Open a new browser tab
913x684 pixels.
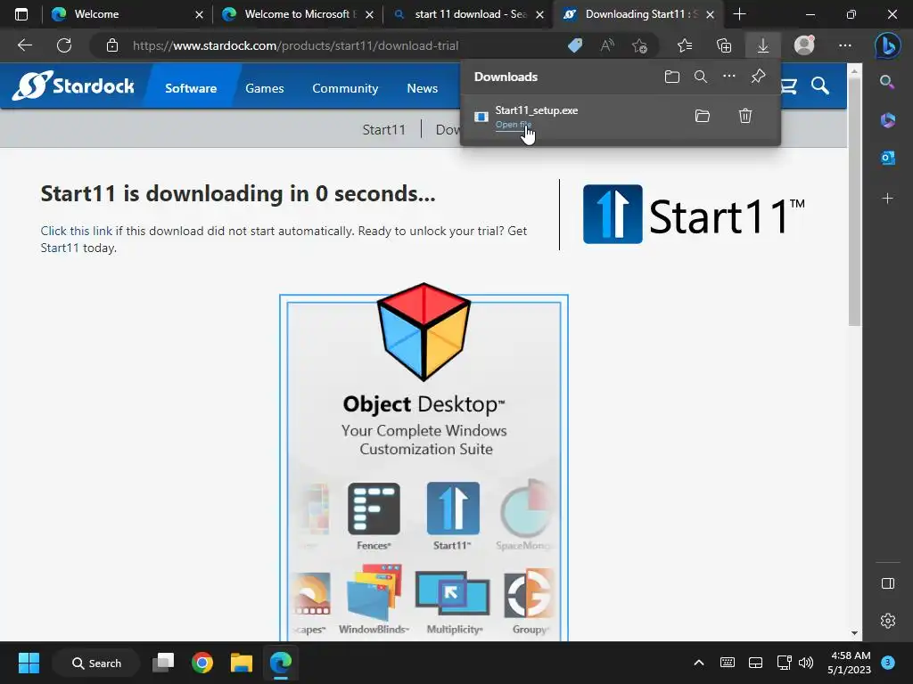click(x=739, y=14)
